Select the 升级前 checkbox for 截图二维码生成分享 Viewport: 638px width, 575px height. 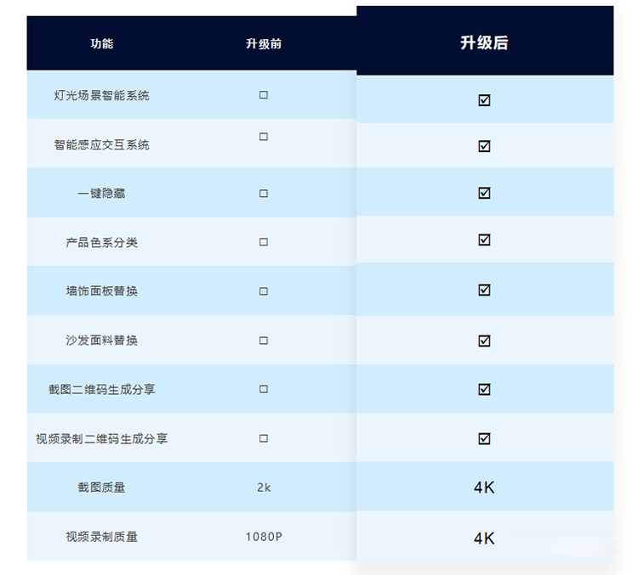tap(264, 389)
